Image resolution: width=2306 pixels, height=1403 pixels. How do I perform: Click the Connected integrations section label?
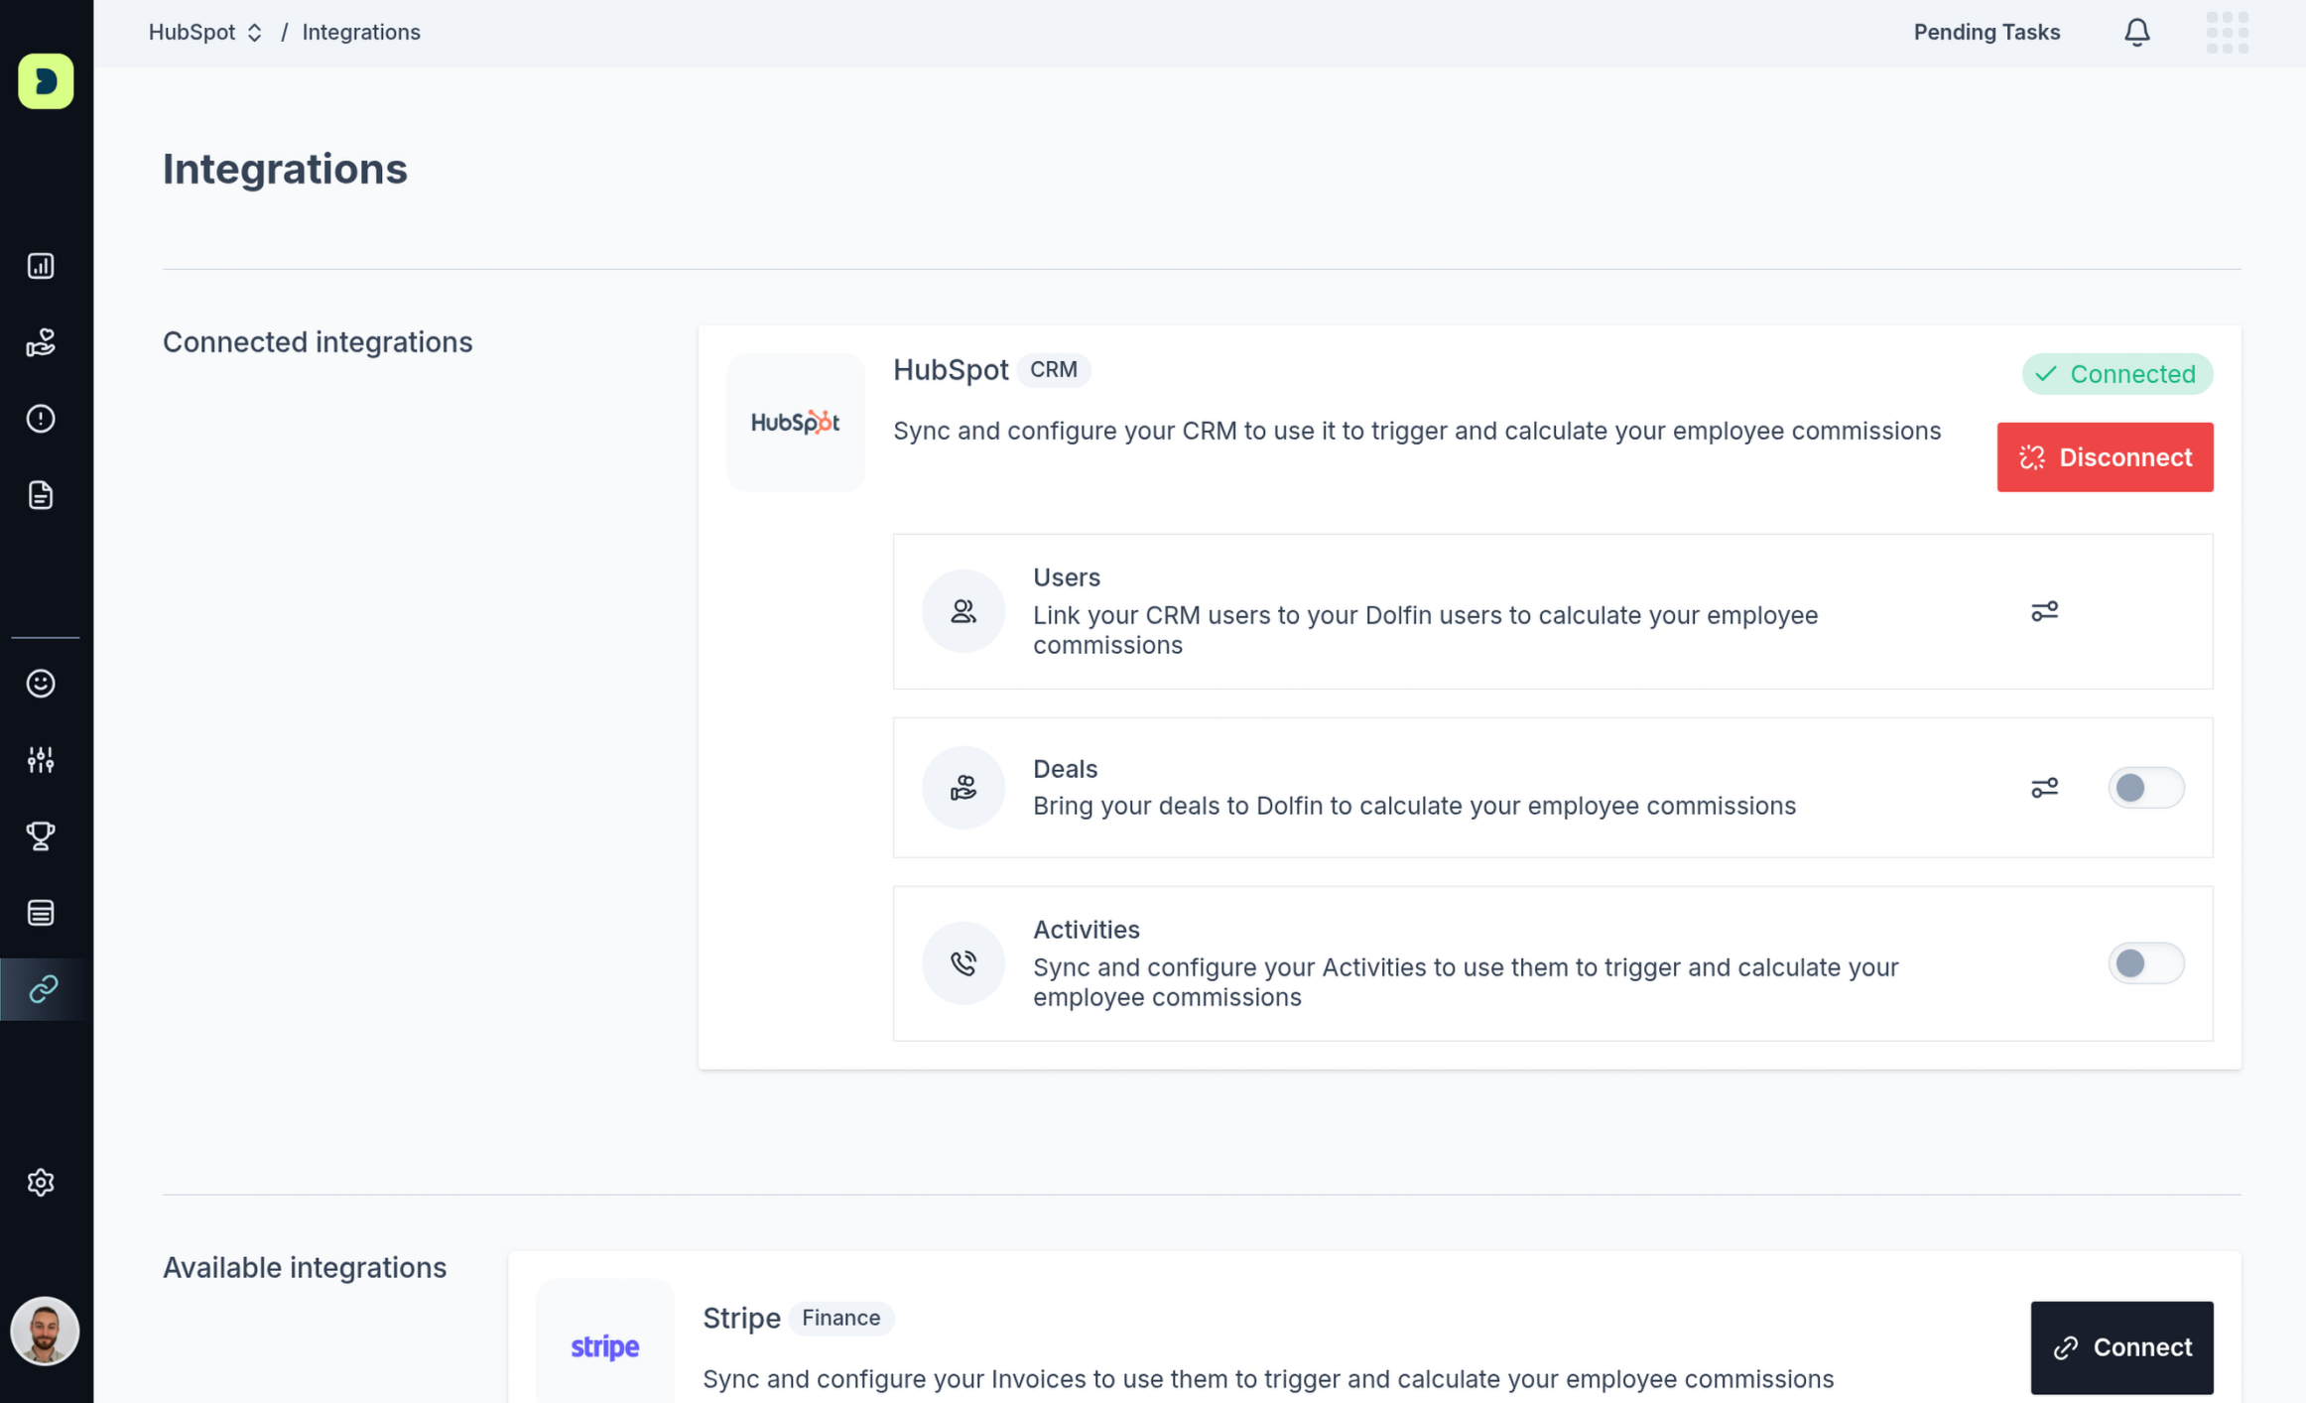point(318,342)
